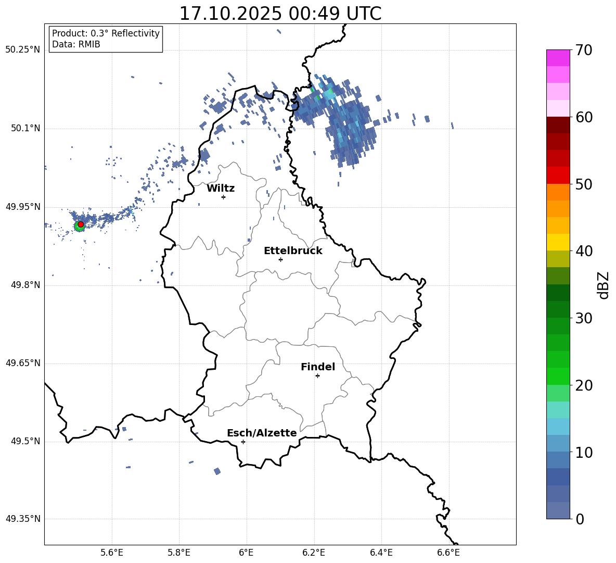Click the top magenta colorbar segment
The image size is (616, 563).
pyautogui.click(x=558, y=58)
